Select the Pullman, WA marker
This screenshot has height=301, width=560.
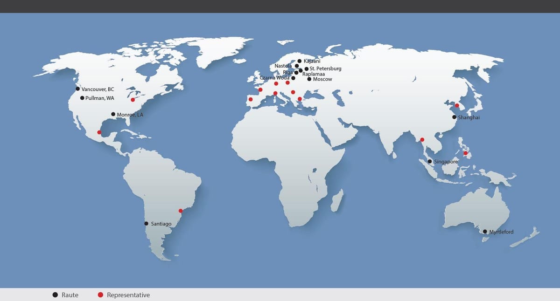82,98
